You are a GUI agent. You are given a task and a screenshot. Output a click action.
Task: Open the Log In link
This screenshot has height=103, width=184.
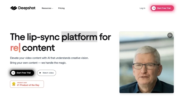tap(142, 8)
